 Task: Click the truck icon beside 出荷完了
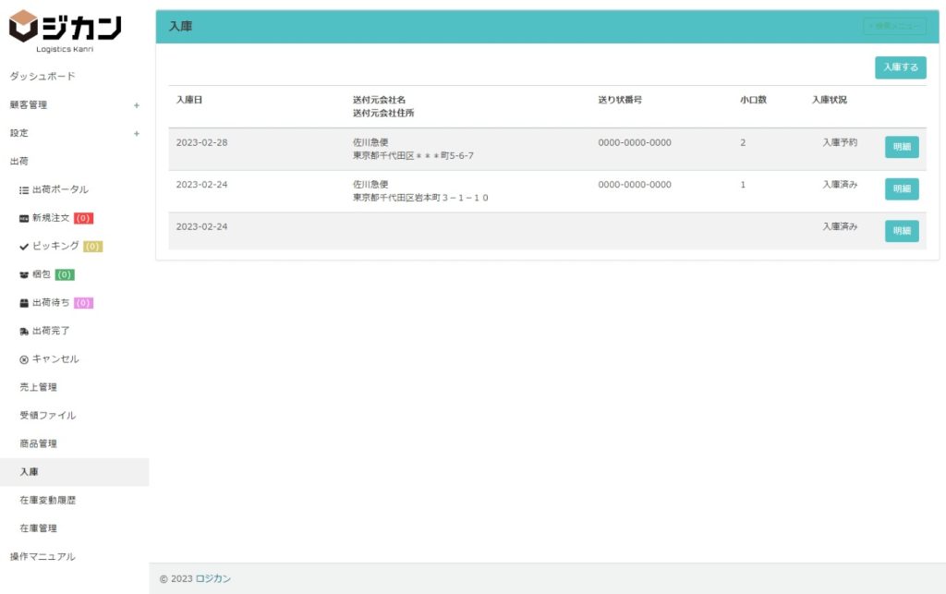point(24,332)
